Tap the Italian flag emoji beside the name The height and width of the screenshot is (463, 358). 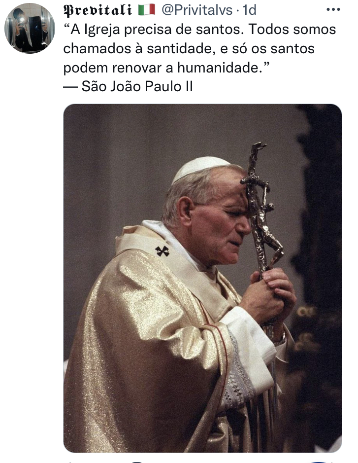pyautogui.click(x=147, y=10)
